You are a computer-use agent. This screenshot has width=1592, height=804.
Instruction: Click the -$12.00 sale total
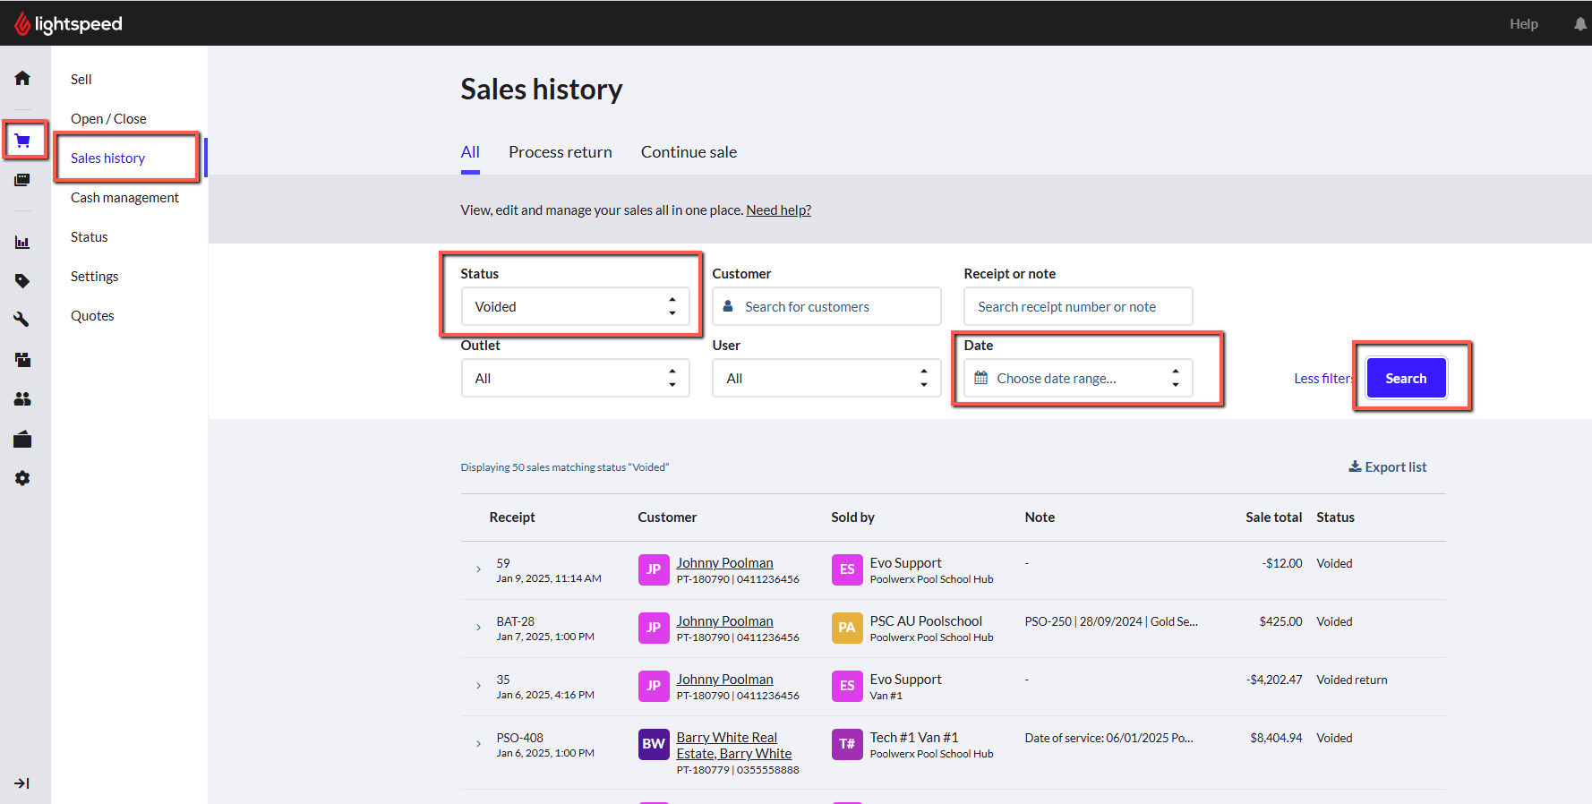click(x=1282, y=564)
